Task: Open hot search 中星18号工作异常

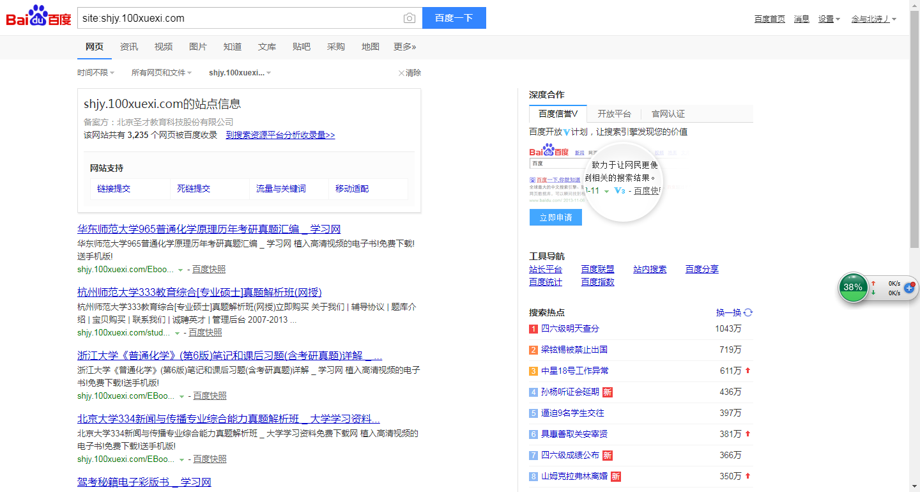Action: (575, 371)
